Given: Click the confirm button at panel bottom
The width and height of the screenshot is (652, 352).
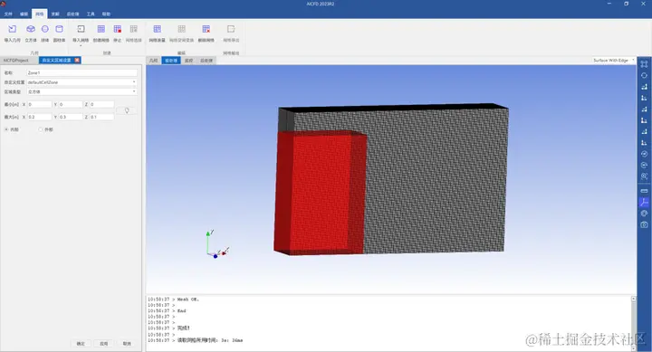Looking at the screenshot, I should click(81, 343).
